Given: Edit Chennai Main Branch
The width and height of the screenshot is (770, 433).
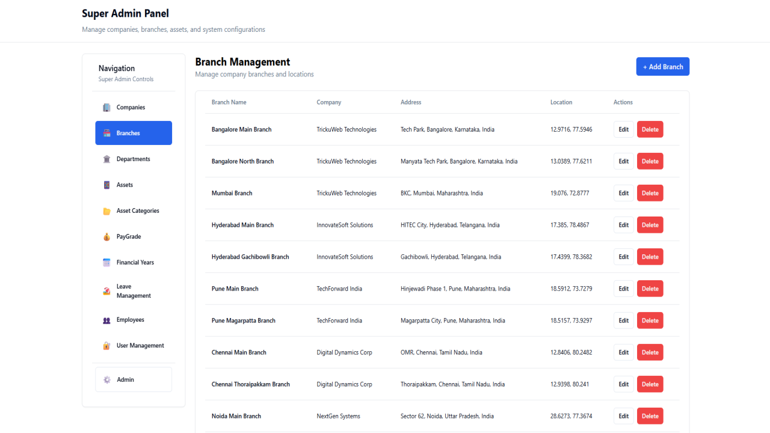Looking at the screenshot, I should click(624, 352).
